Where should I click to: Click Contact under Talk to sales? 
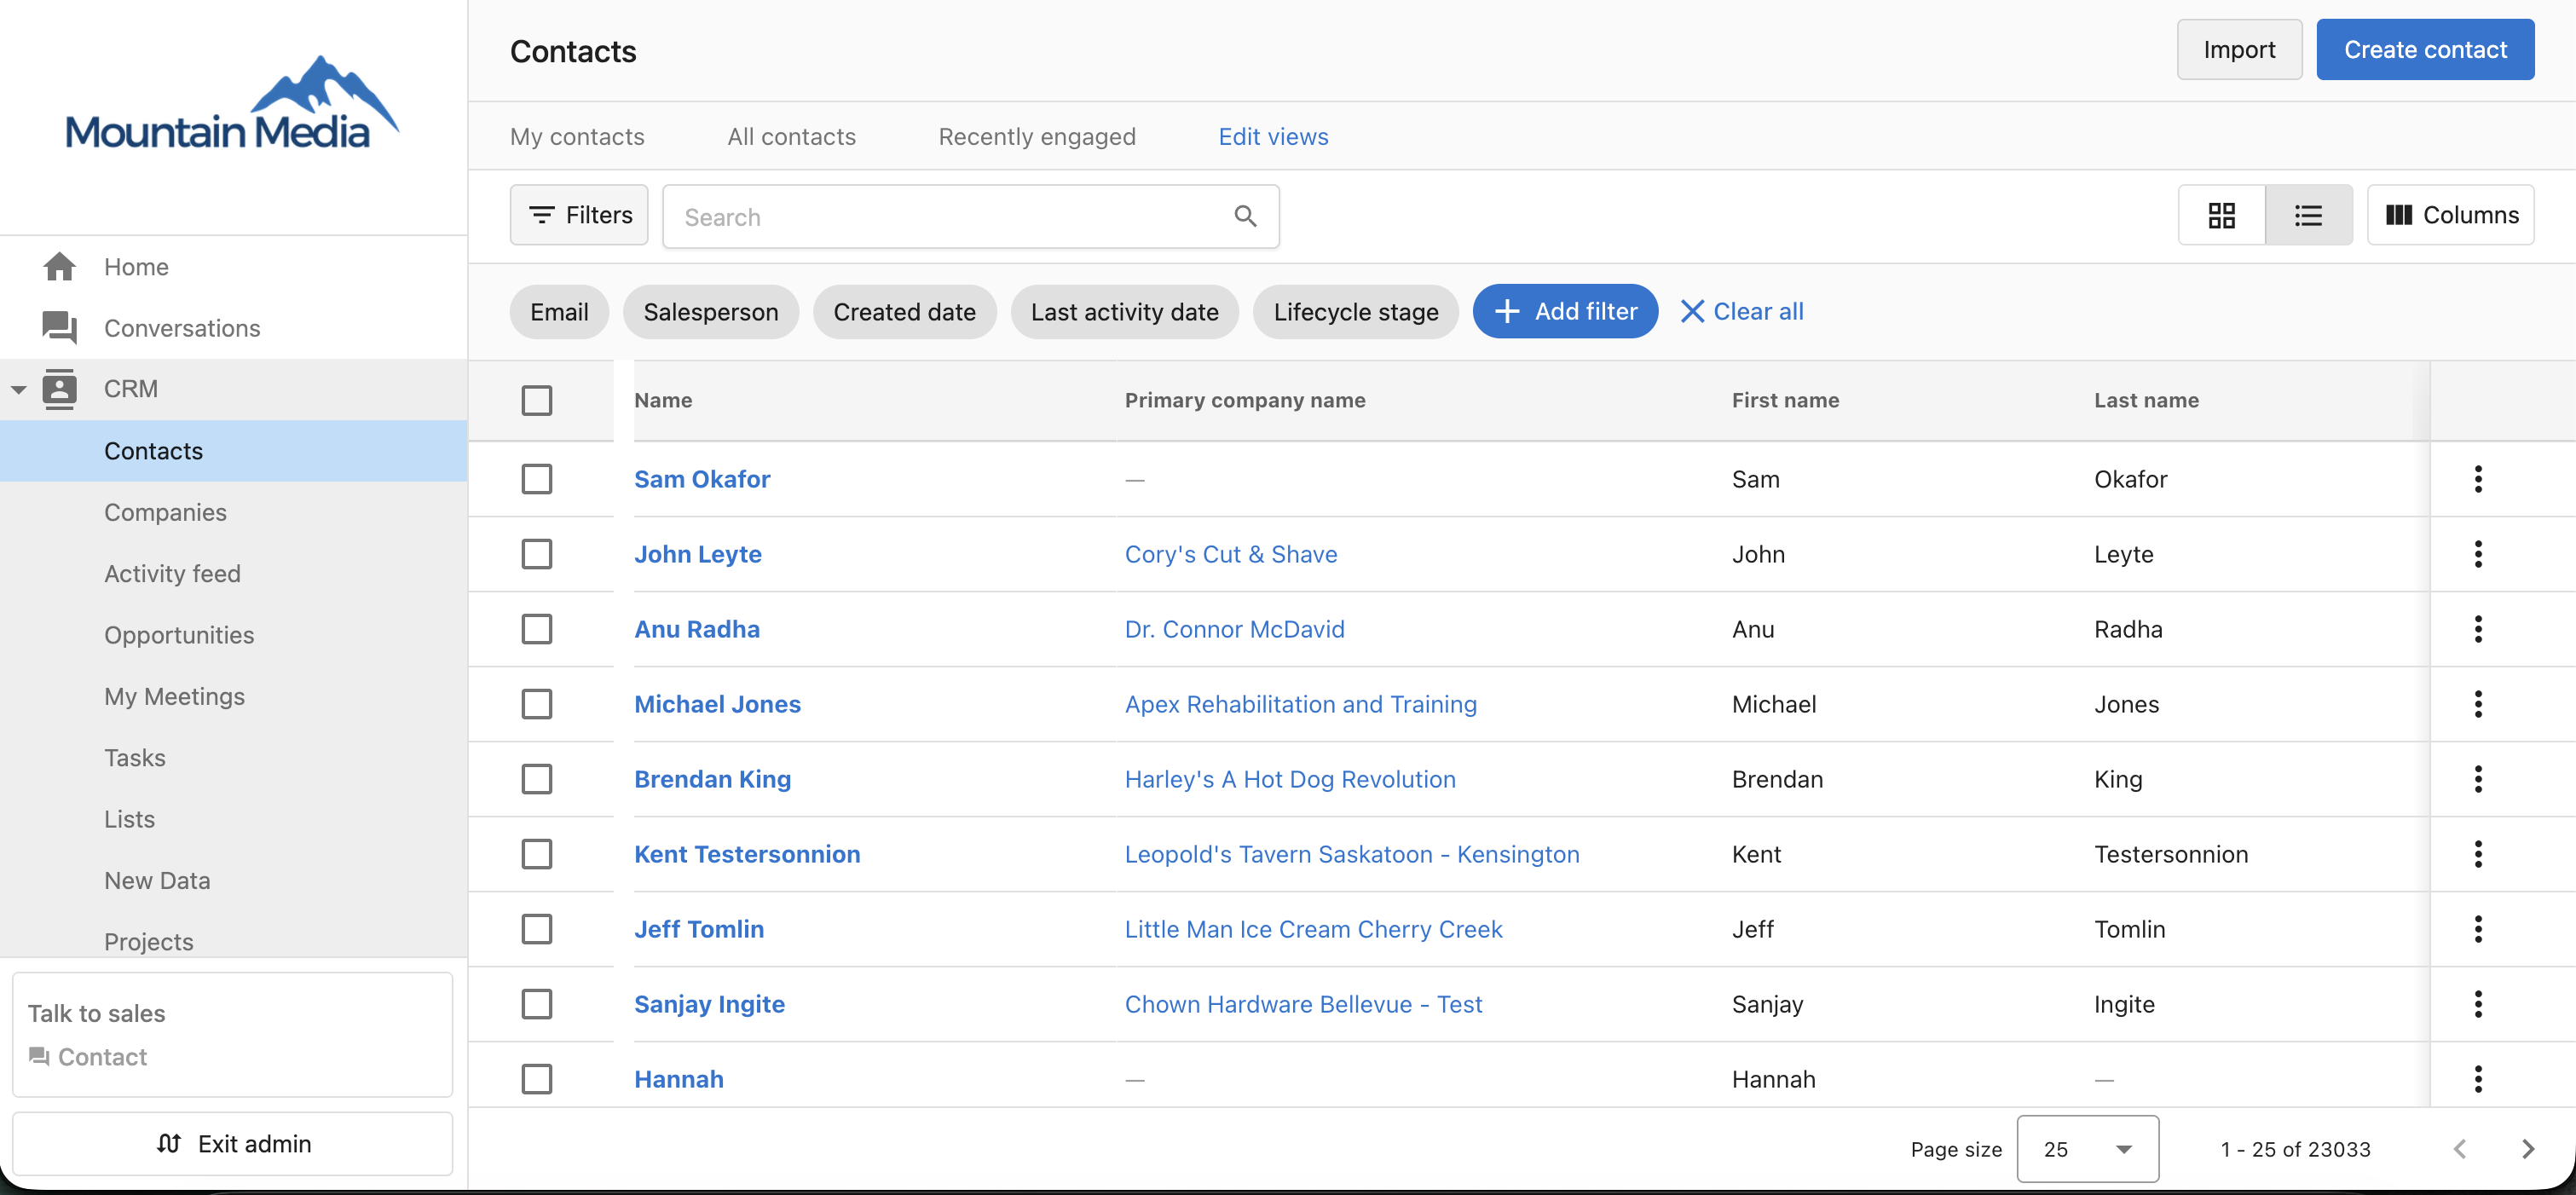[88, 1057]
